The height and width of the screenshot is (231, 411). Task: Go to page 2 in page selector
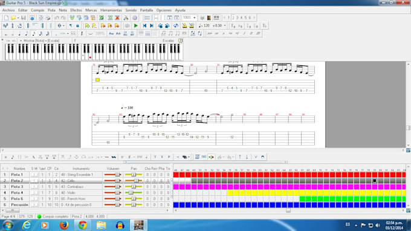point(233,18)
